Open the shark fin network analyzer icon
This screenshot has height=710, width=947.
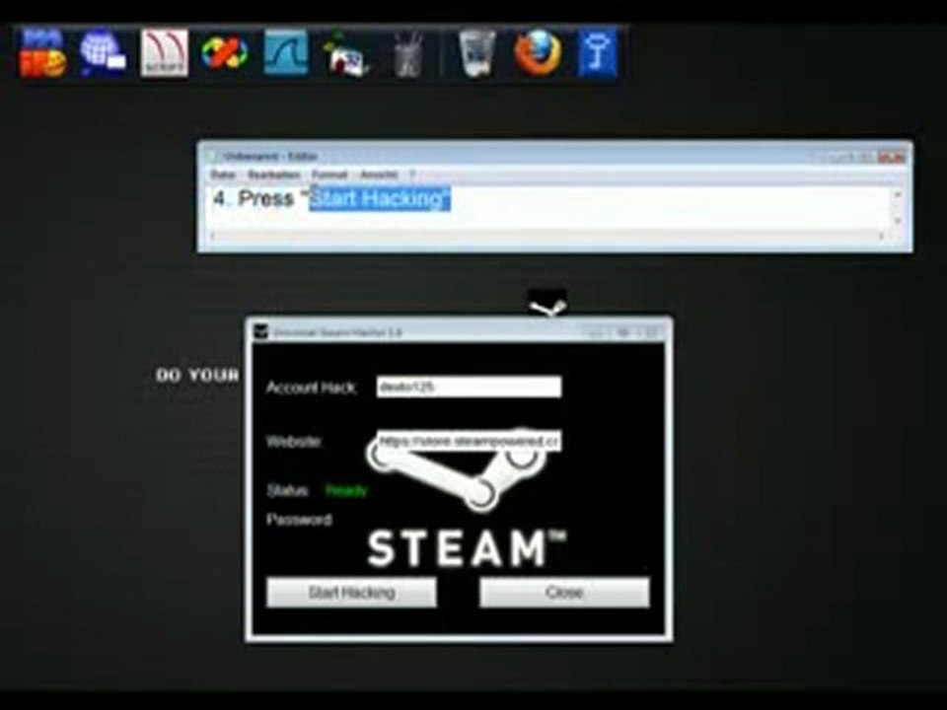(286, 53)
